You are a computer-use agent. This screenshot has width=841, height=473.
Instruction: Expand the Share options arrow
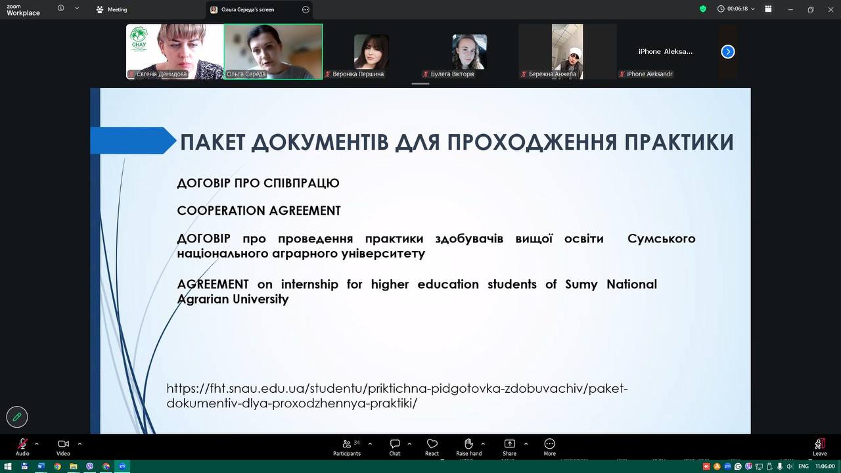coord(526,443)
